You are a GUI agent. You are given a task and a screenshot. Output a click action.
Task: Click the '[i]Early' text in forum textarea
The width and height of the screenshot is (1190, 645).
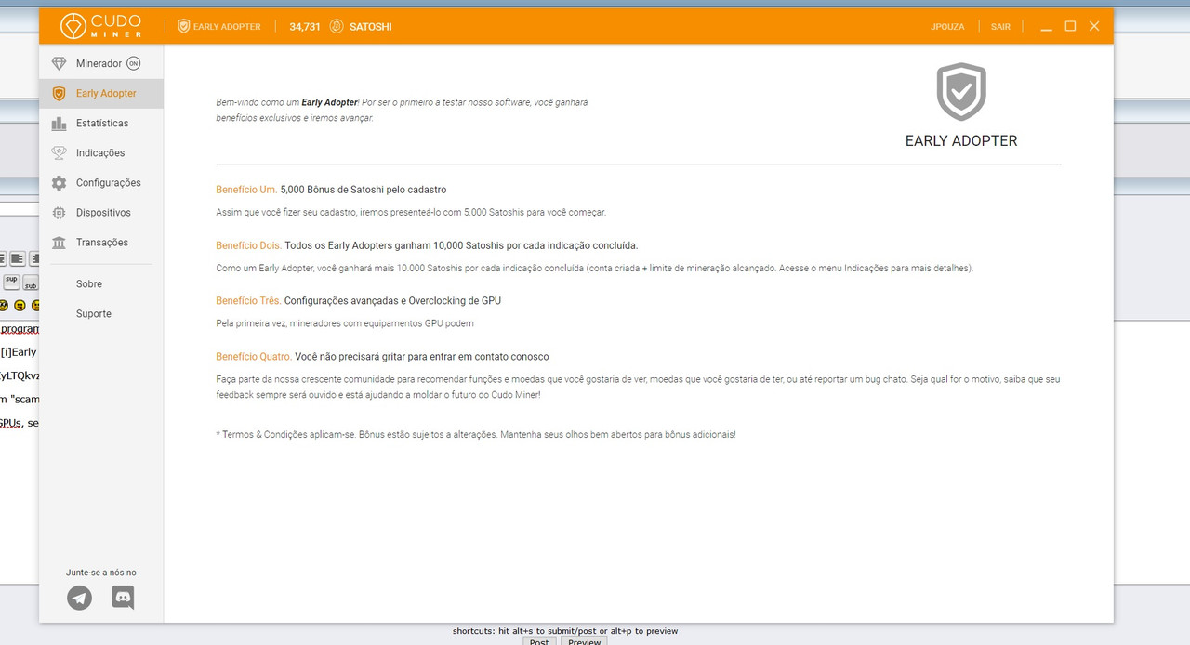(x=19, y=352)
